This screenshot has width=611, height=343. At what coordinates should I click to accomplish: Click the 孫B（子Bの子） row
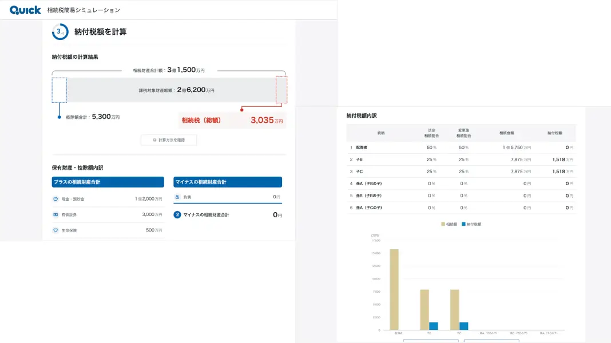pos(461,196)
